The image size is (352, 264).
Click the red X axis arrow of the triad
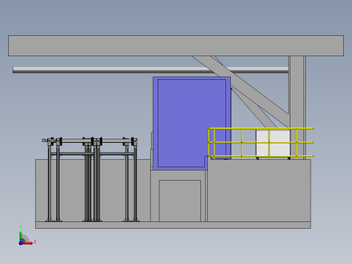[x=28, y=243]
